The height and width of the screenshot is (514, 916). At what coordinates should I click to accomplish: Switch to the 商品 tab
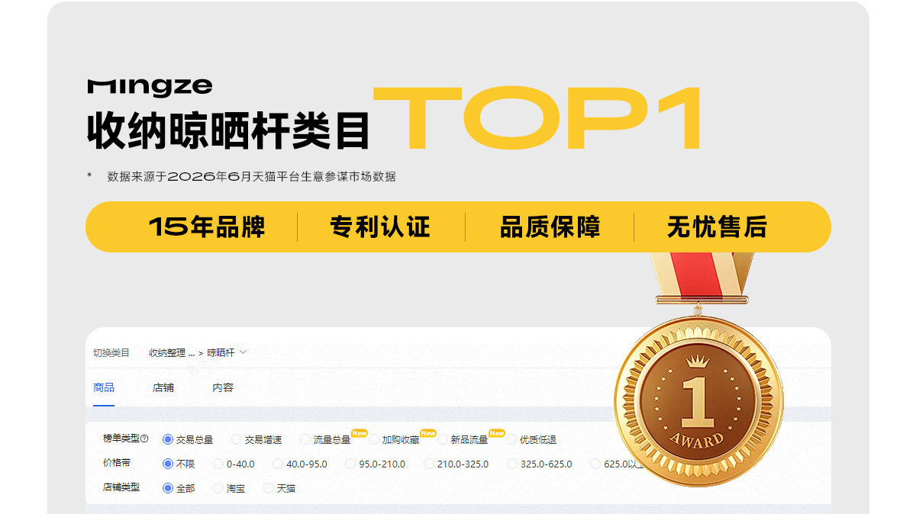[x=104, y=387]
